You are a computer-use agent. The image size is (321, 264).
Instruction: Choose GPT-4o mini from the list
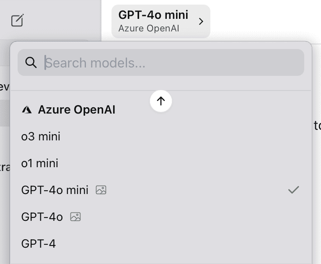(160, 190)
